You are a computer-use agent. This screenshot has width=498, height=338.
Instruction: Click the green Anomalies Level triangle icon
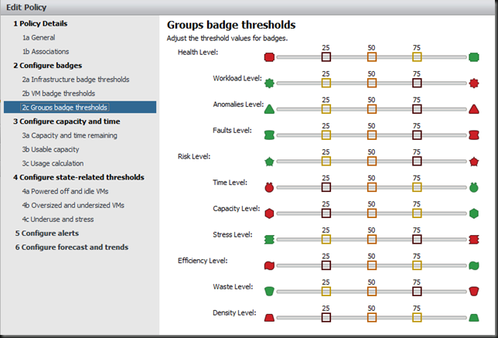click(x=269, y=109)
